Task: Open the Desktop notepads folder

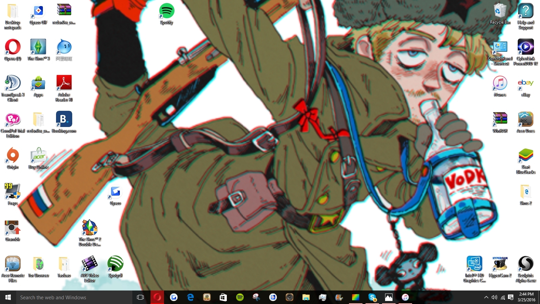Action: [13, 16]
